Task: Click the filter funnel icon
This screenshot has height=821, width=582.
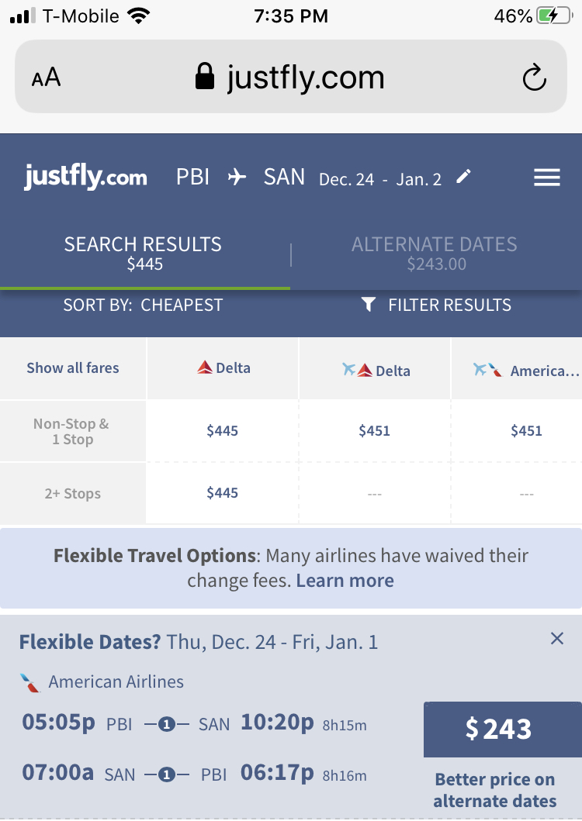Action: point(367,305)
